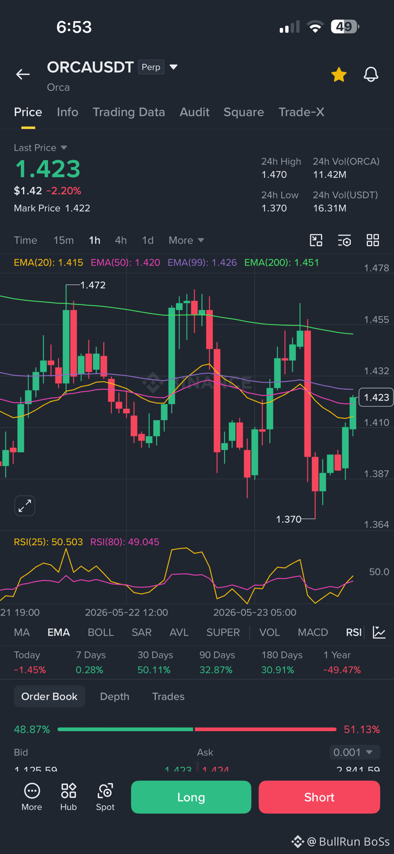The width and height of the screenshot is (394, 854).
Task: Select the Time chart interval
Action: click(x=26, y=240)
